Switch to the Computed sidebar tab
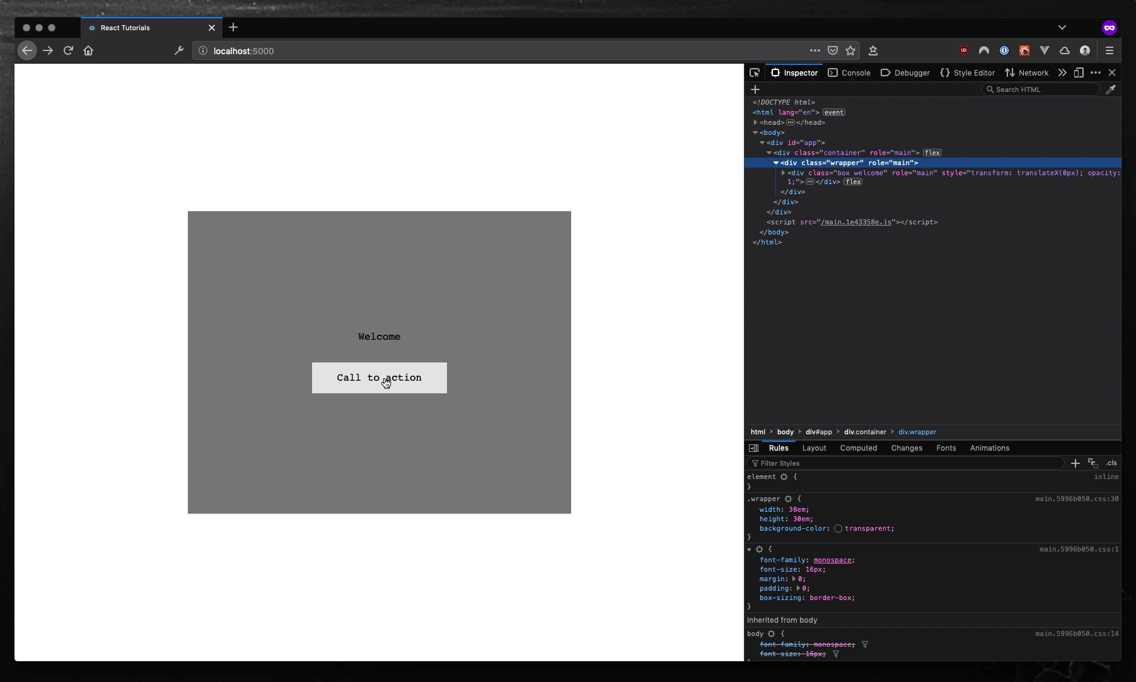 859,448
